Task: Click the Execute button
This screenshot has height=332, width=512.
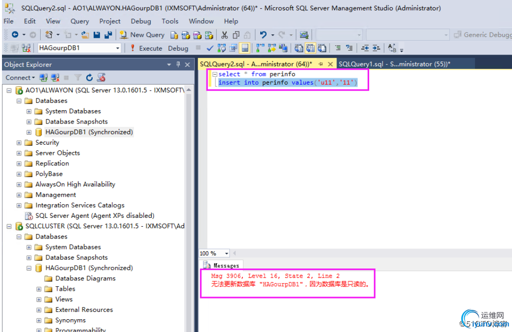Action: 146,48
